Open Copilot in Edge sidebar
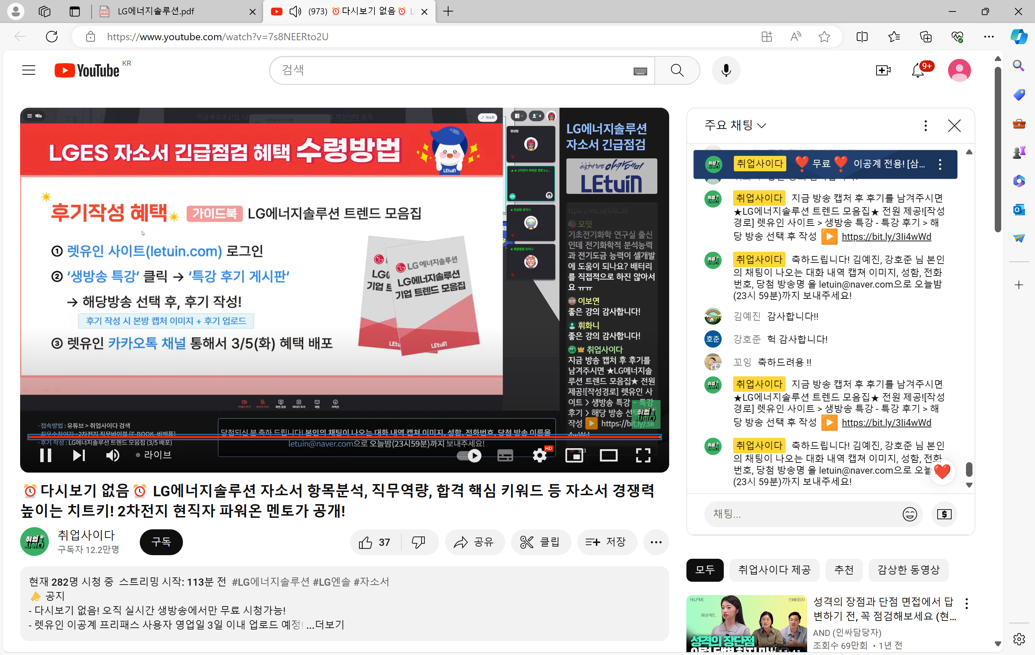Screen dimensions: 1035x655 (1019, 37)
